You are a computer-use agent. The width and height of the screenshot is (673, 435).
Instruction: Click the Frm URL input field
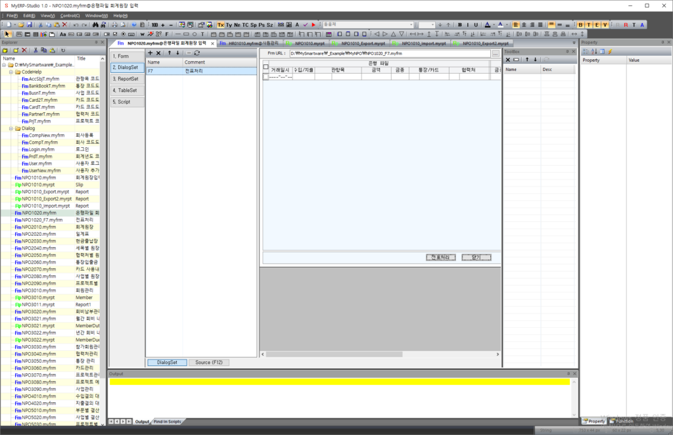390,54
